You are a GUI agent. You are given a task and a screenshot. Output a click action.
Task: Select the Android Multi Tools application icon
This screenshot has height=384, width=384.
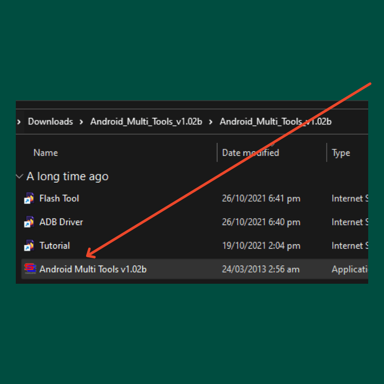pos(29,269)
